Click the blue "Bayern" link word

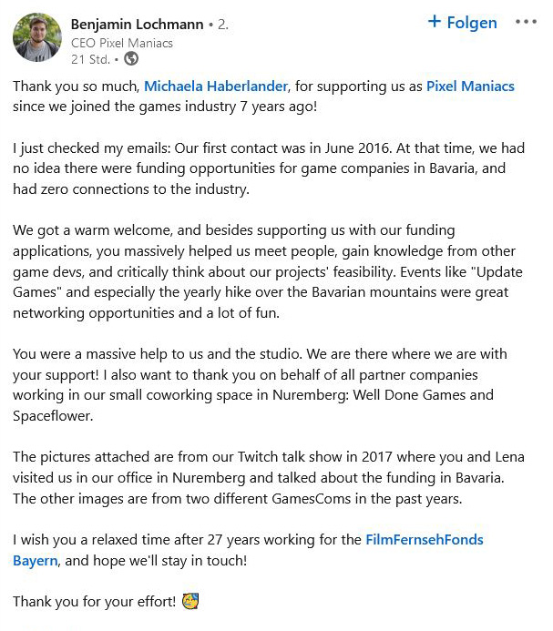(x=35, y=560)
